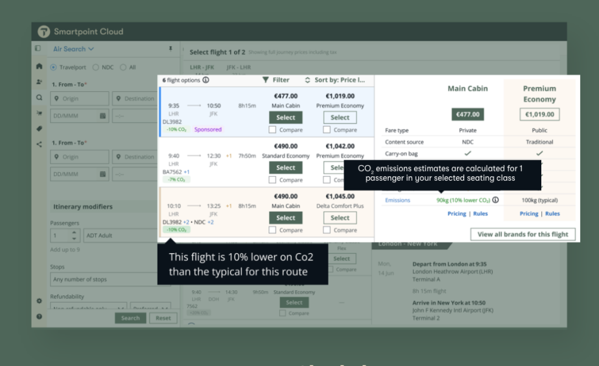Open Rules link under Main Cabin column
This screenshot has width=599, height=366.
click(480, 214)
